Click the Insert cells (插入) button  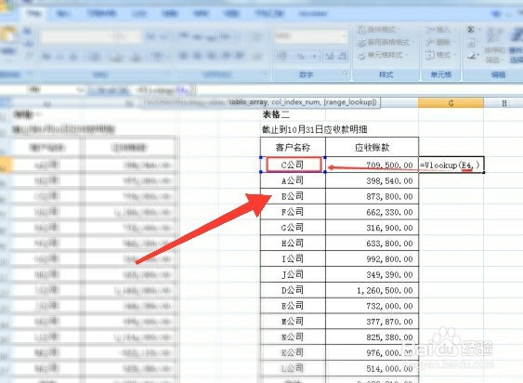[x=439, y=30]
